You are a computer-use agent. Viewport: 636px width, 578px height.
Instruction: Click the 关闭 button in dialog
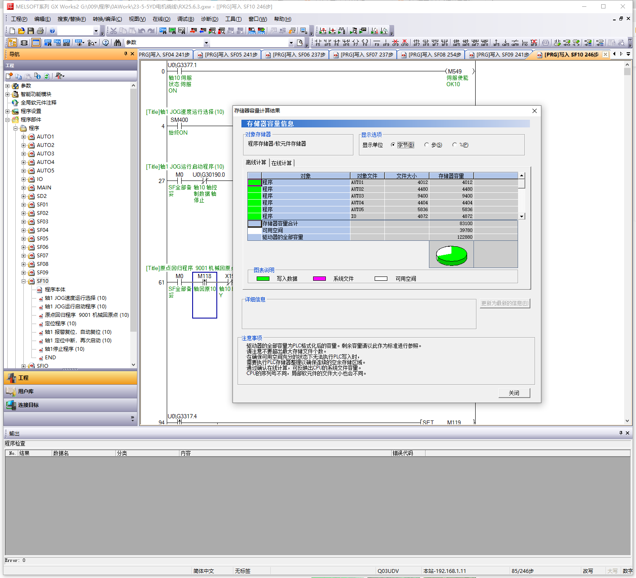pyautogui.click(x=514, y=393)
